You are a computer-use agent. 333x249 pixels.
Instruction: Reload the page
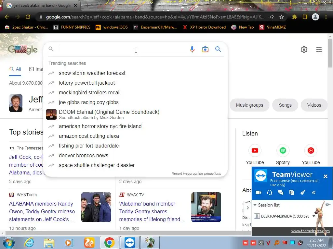28,17
